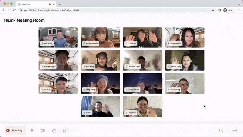
Task: Select Ting Xiao's video tile
Action: (x=143, y=106)
